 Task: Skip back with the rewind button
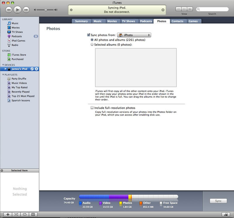[x=9, y=10]
